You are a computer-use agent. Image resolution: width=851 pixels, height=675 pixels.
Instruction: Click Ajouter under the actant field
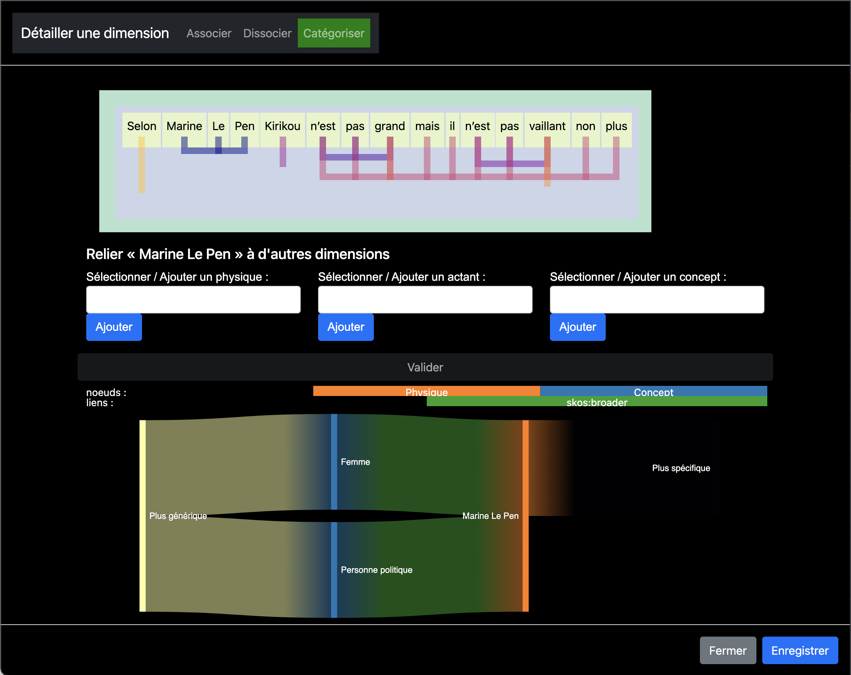(346, 327)
